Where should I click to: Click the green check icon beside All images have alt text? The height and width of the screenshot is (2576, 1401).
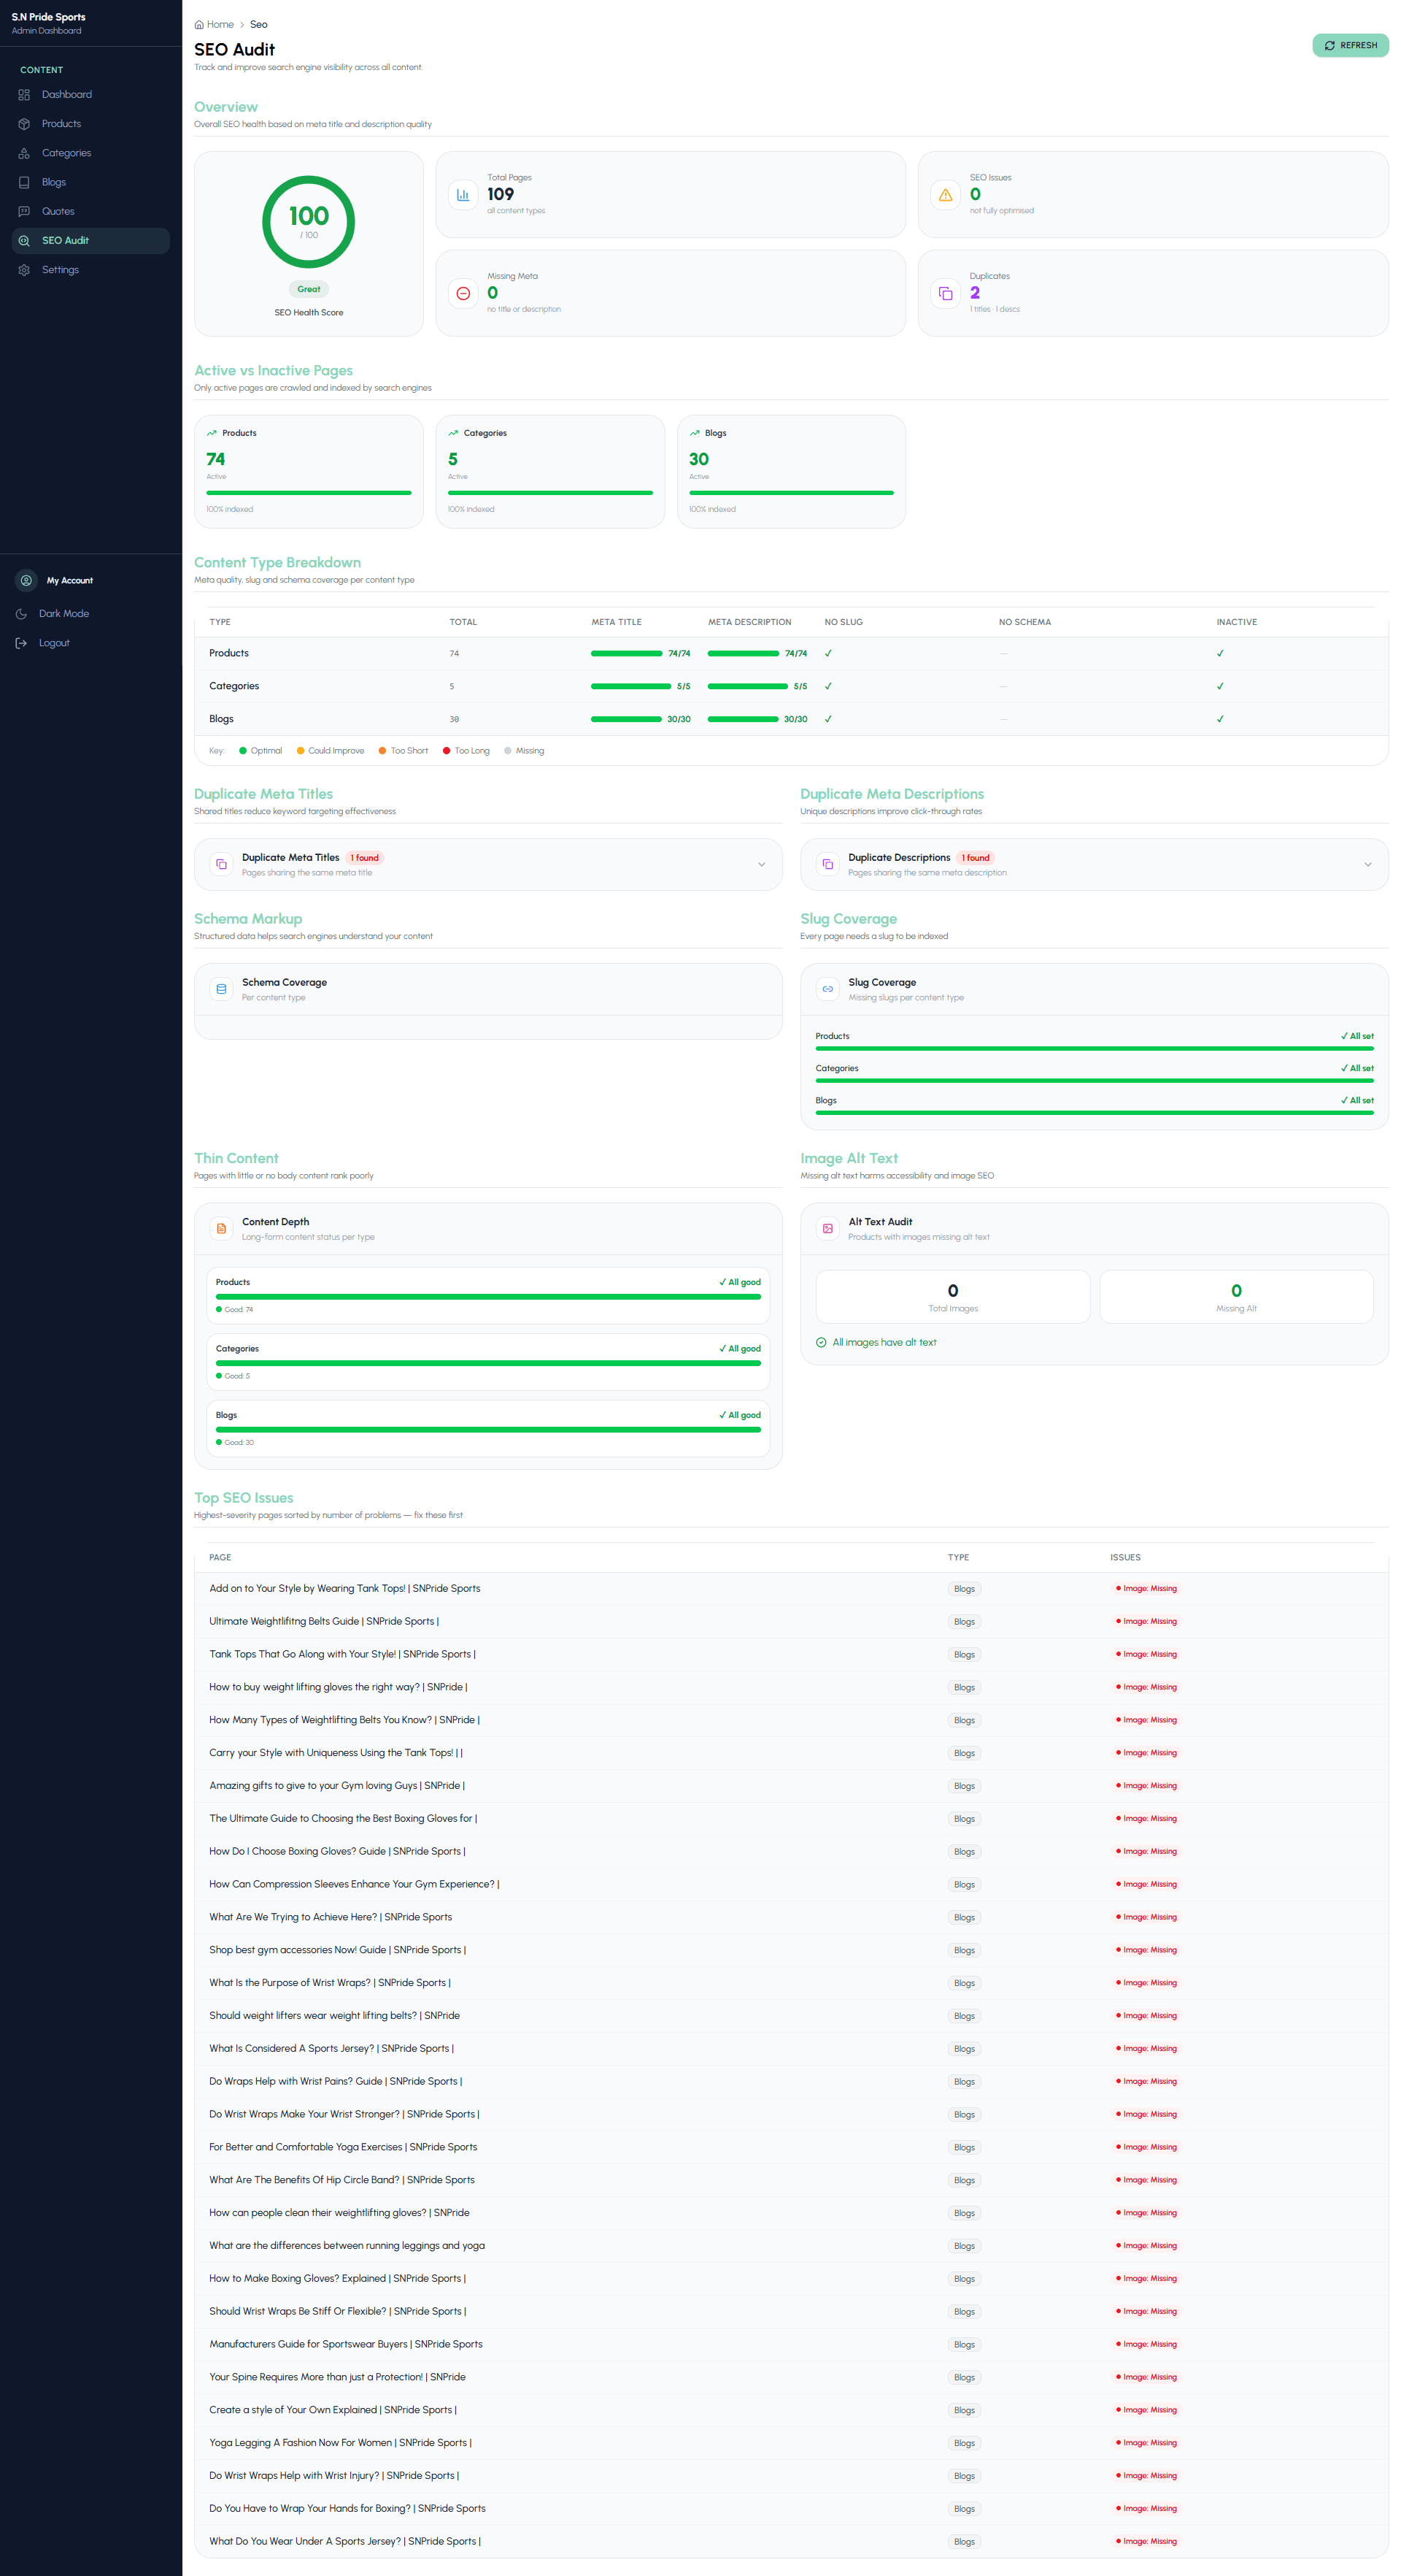click(x=822, y=1342)
